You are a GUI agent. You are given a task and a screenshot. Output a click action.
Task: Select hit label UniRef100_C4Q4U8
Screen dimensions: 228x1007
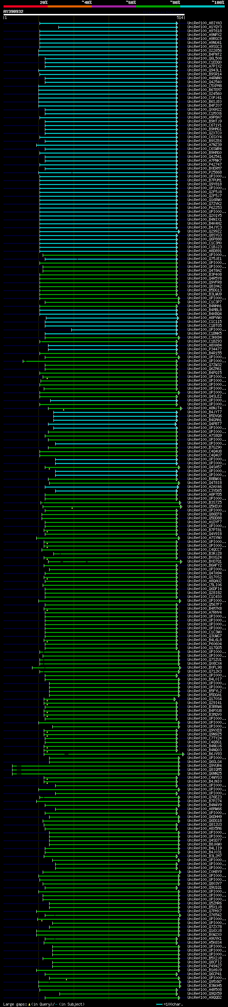coord(204,452)
